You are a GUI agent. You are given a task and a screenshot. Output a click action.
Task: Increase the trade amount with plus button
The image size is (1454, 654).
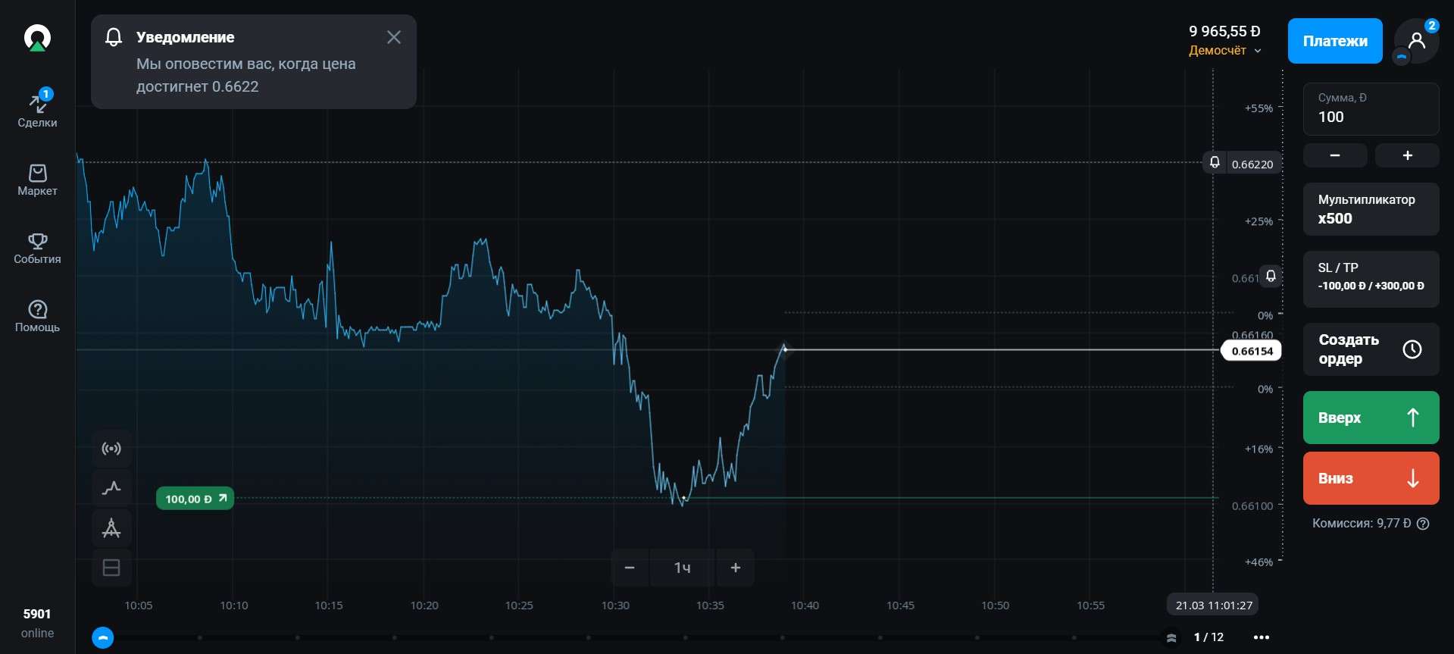(1407, 155)
